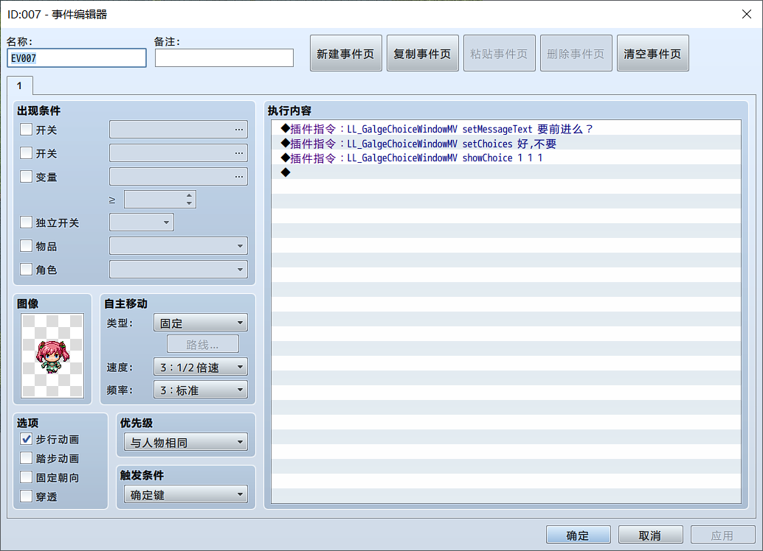Toggle the 变量 condition checkbox
The height and width of the screenshot is (551, 763).
tap(27, 176)
